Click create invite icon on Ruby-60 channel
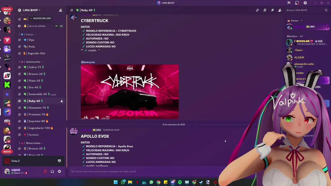 point(62,101)
